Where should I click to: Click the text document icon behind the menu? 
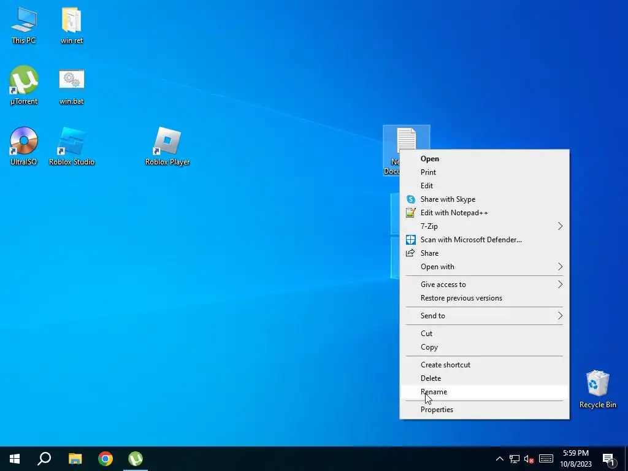(406, 139)
